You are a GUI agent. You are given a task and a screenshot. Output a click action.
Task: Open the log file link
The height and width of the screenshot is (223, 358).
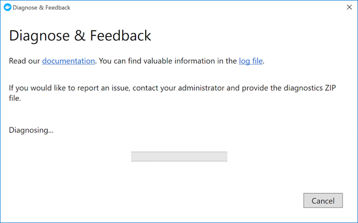[251, 61]
